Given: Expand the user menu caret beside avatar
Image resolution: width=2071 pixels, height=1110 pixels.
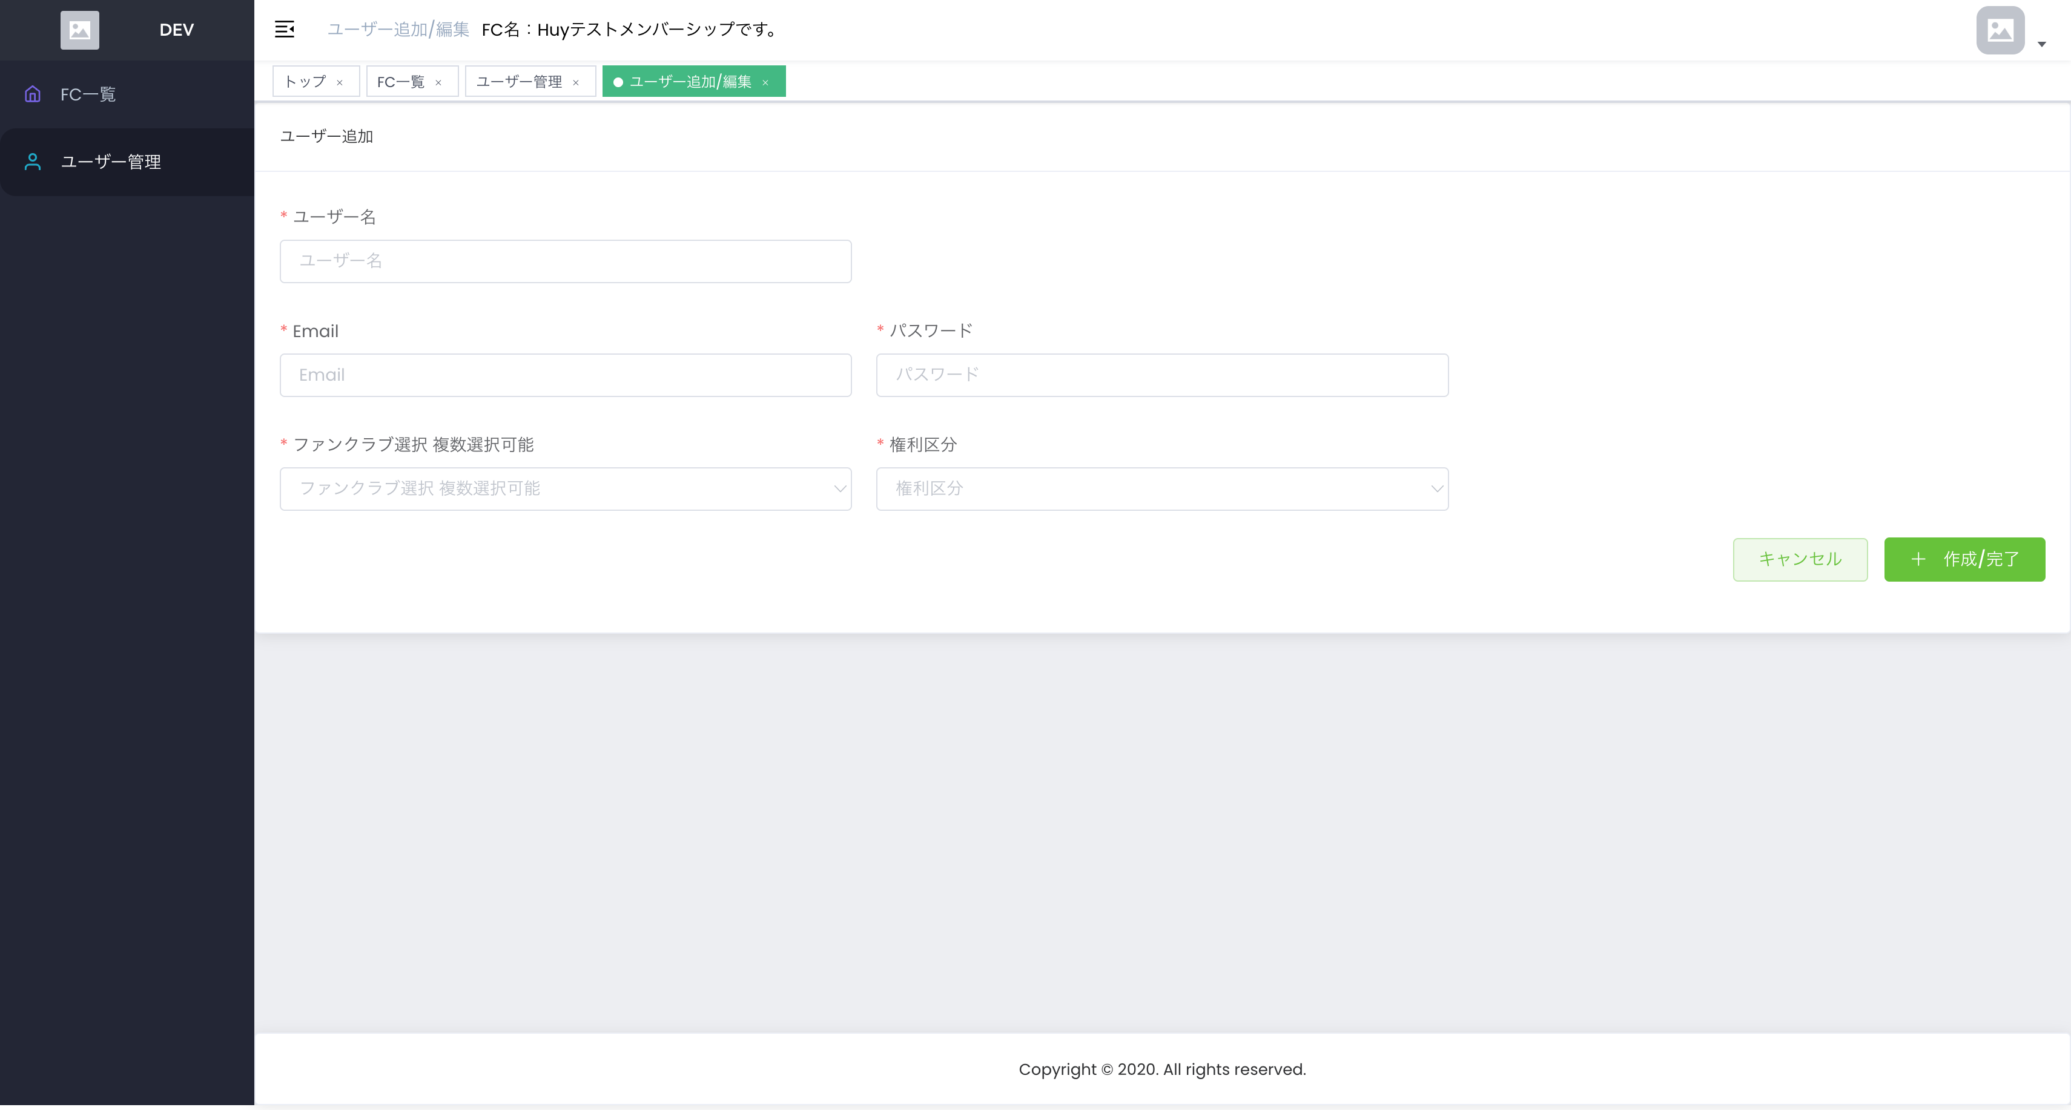Looking at the screenshot, I should (x=2041, y=44).
